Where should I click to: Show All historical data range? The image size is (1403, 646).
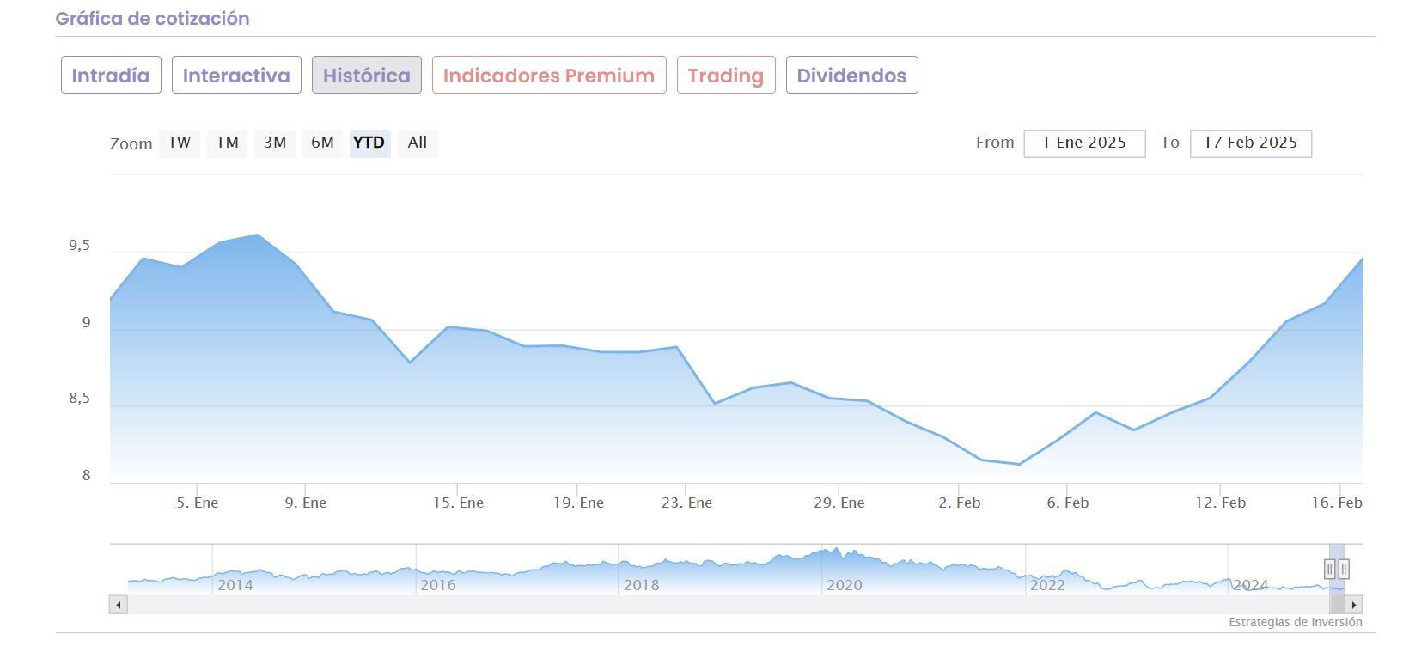418,143
